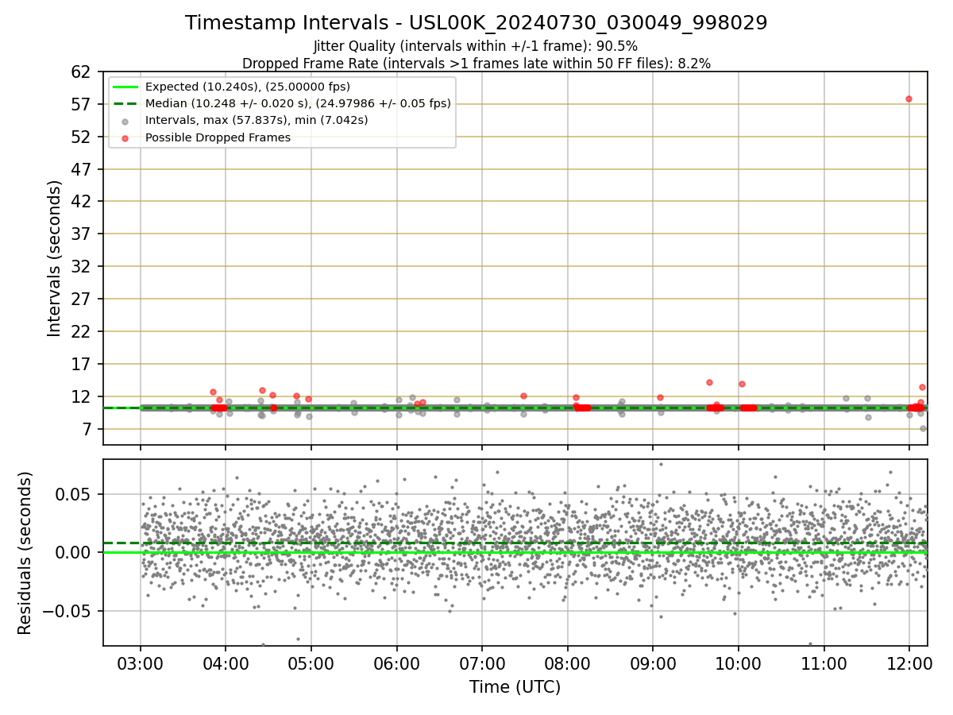Click y-axis tick label '52'
Screen dimensions: 953x715
(x=83, y=137)
